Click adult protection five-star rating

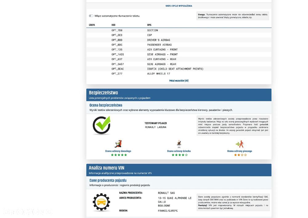(119, 155)
